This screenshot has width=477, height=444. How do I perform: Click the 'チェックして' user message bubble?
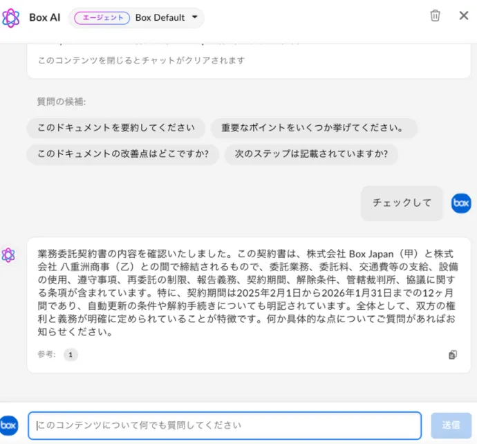402,203
